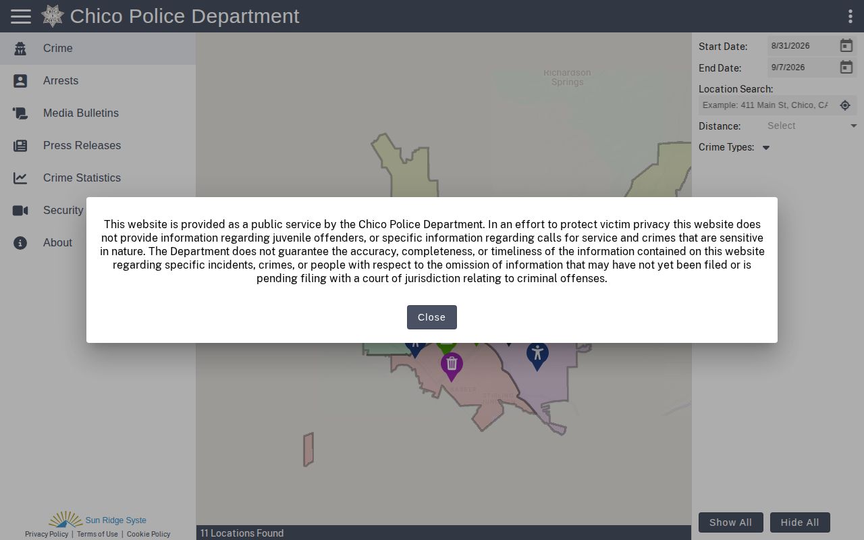The image size is (864, 540).
Task: Click the Press Releases newspaper icon
Action: tap(20, 146)
